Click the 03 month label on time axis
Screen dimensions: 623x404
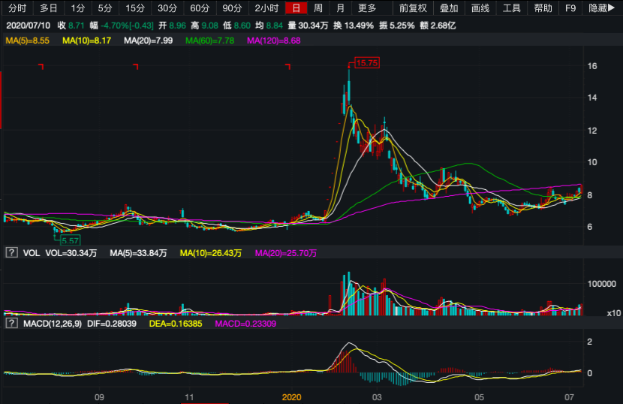(x=377, y=396)
